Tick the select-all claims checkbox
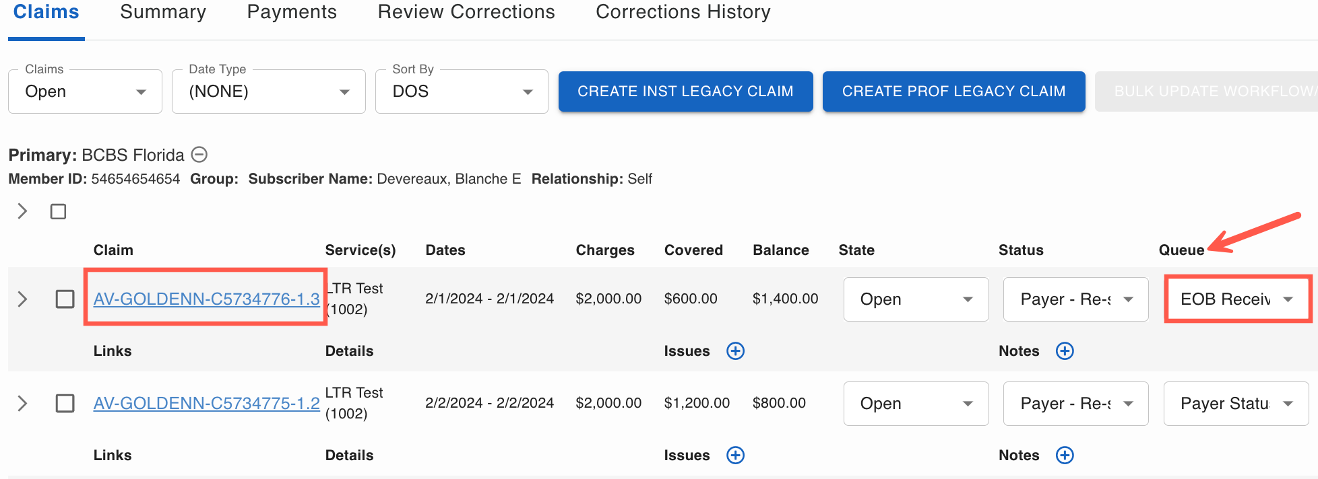Screen dimensions: 1318x479 [x=59, y=212]
